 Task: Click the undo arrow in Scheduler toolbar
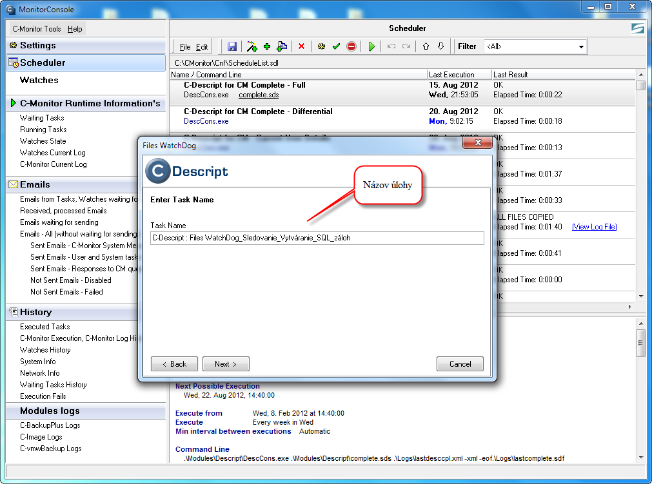click(391, 46)
